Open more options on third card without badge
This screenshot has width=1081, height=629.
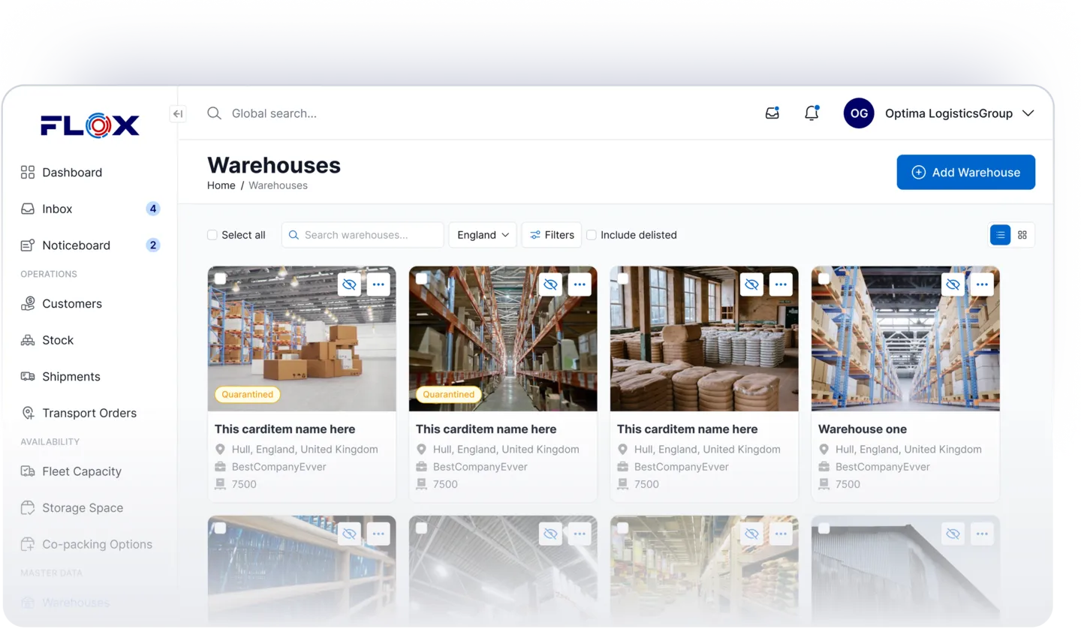[781, 284]
